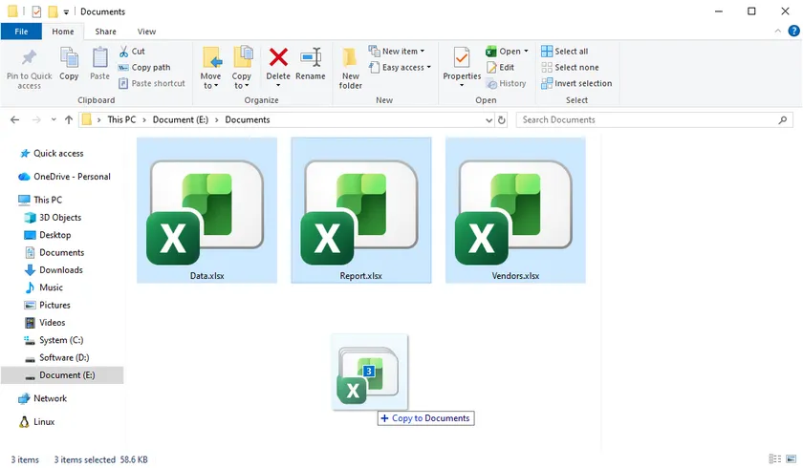Click Documents breadcrumb in address bar

pos(248,119)
